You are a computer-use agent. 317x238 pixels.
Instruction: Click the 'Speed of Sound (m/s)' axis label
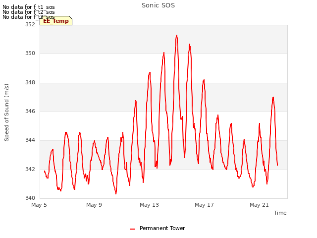[x=6, y=113]
